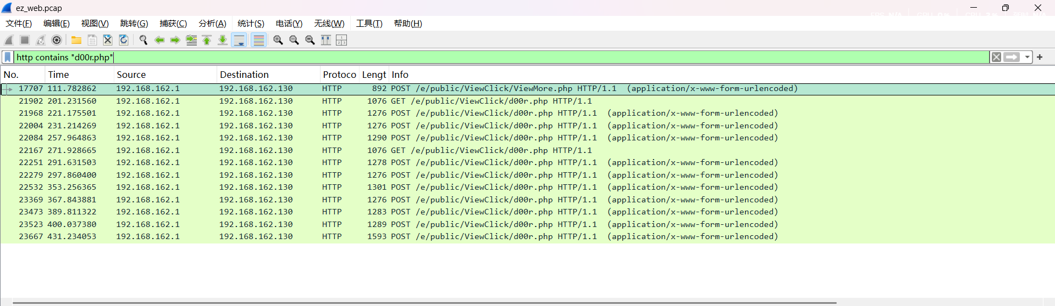Image resolution: width=1055 pixels, height=306 pixels.
Task: Toggle packet list colorization
Action: [258, 40]
